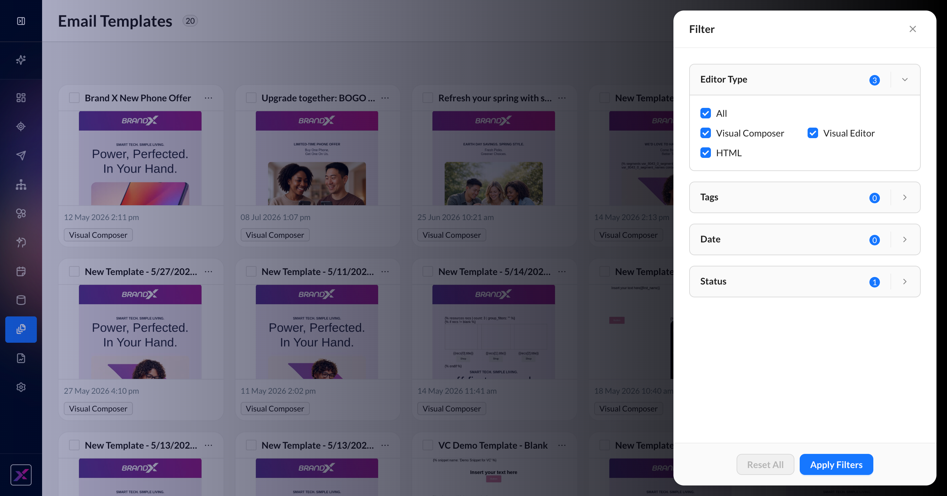The width and height of the screenshot is (947, 496).
Task: Click the title "Upgrade together: BOGO ..."
Action: coord(318,98)
